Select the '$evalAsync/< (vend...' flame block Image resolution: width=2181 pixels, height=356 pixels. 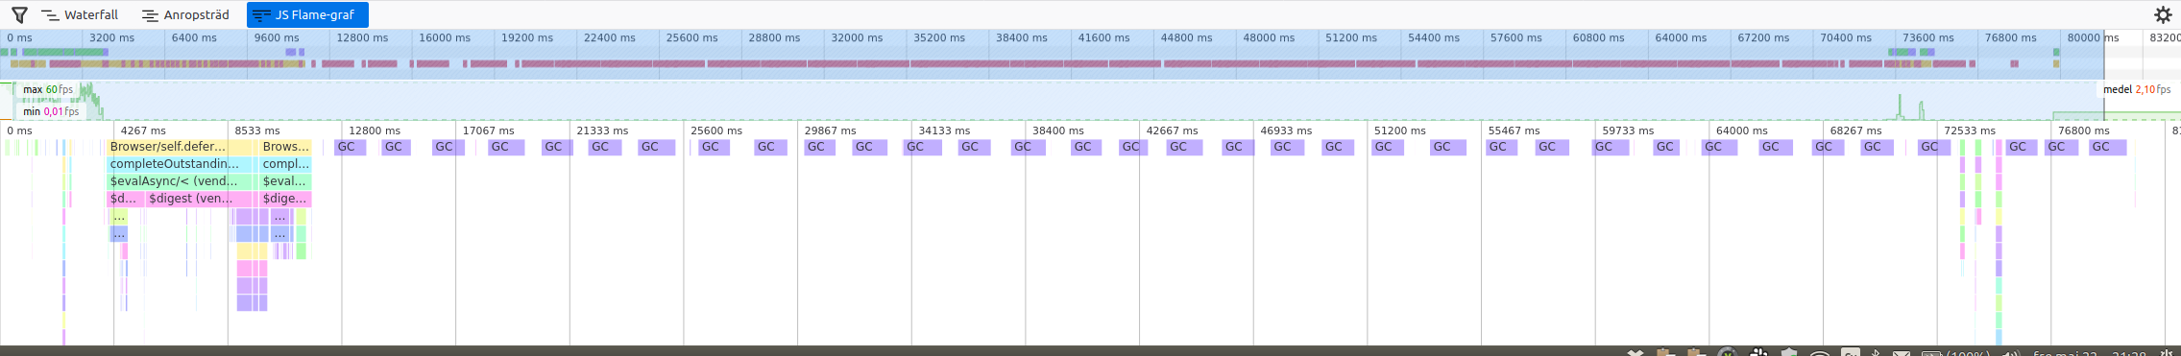(181, 181)
